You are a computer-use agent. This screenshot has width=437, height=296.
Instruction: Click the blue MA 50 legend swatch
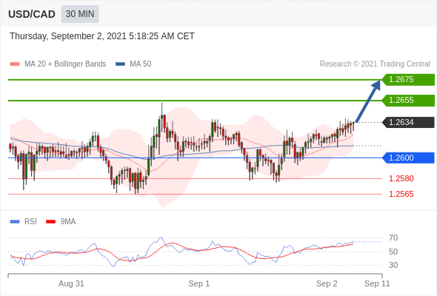pyautogui.click(x=120, y=64)
